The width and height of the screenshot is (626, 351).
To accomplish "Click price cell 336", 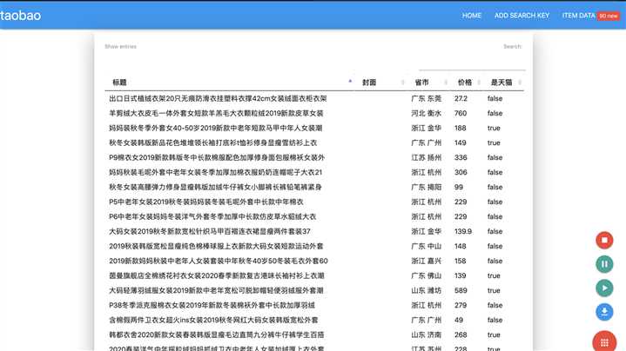I will click(461, 157).
